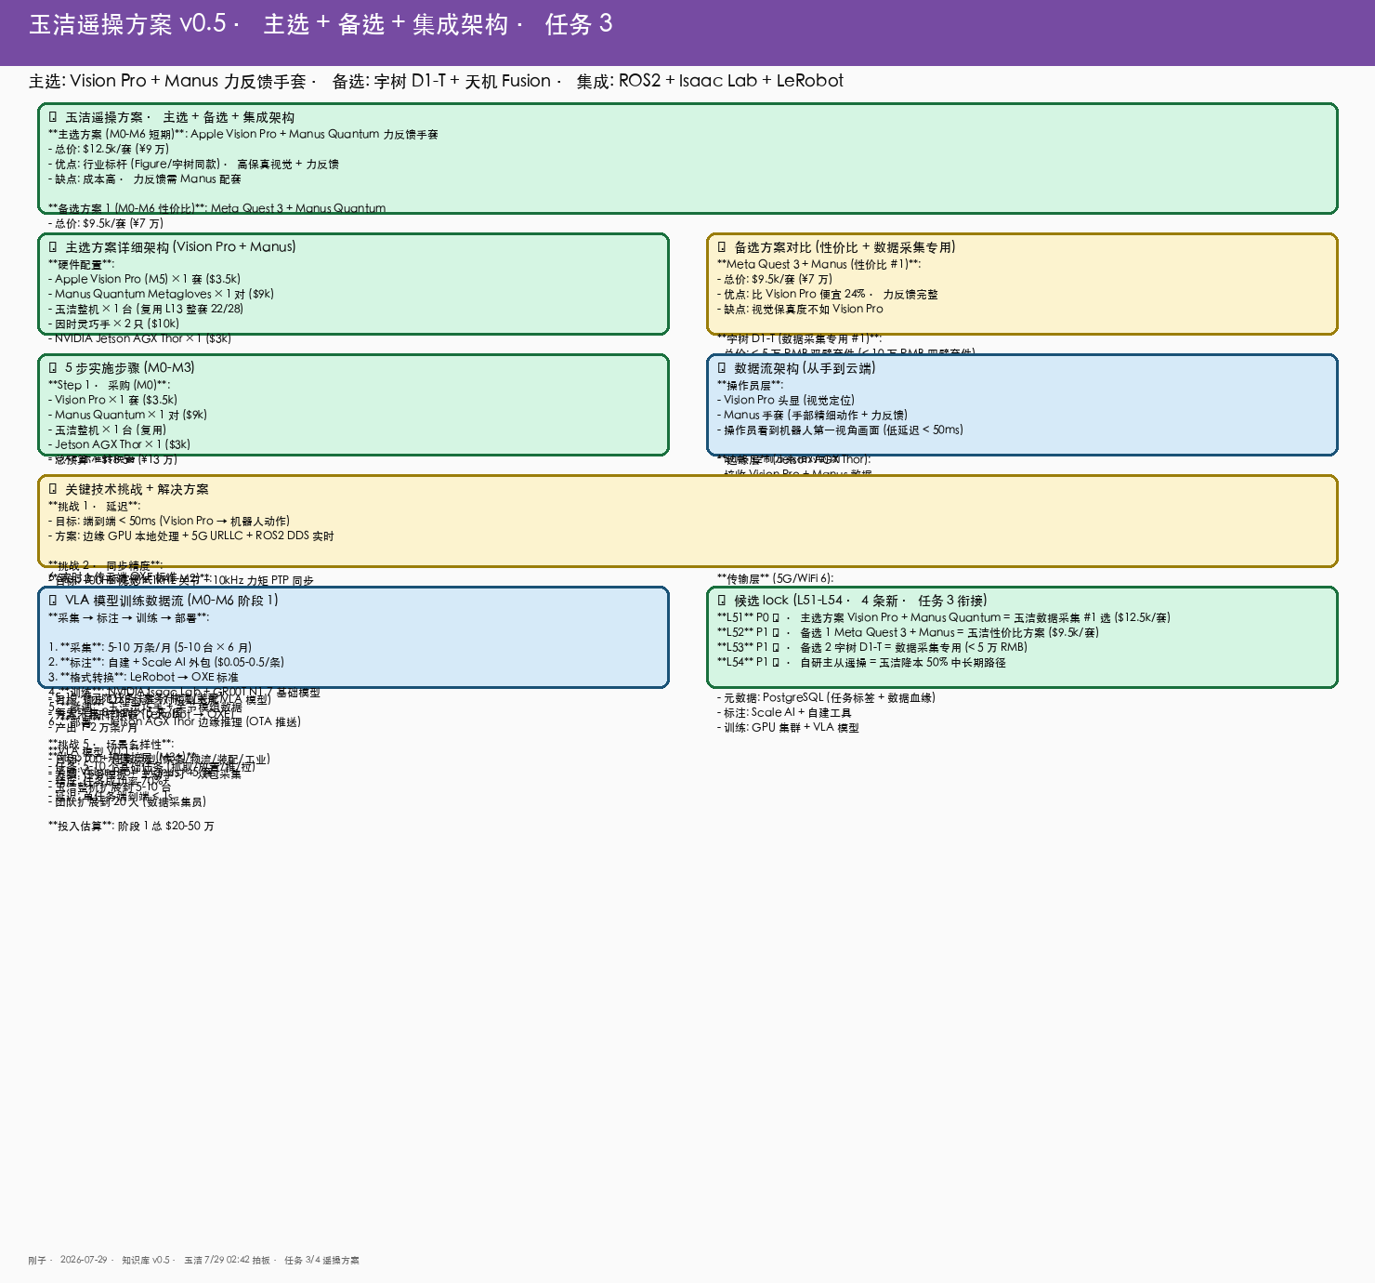Click the line '缺点: 视觉保真度不如 Vision Pro'
The width and height of the screenshot is (1375, 1283).
click(800, 309)
